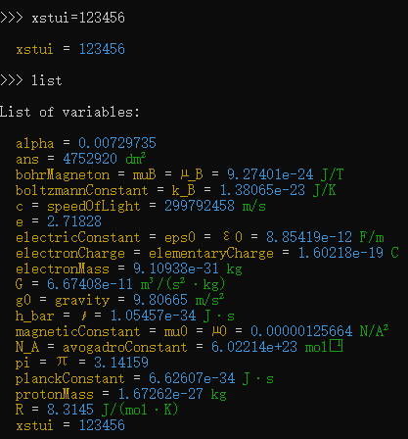Click the h_bar variable name
408x439 pixels.
34,316
